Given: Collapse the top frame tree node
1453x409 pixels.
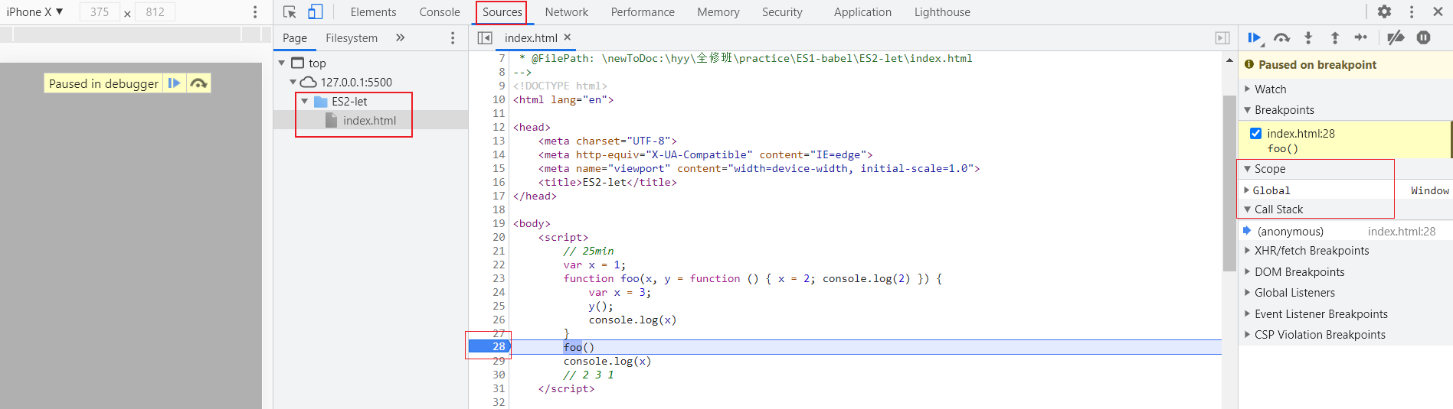Looking at the screenshot, I should pyautogui.click(x=282, y=63).
